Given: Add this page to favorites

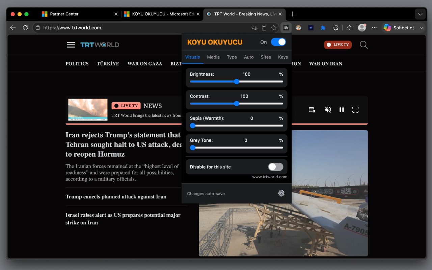Looking at the screenshot, I should 274,28.
